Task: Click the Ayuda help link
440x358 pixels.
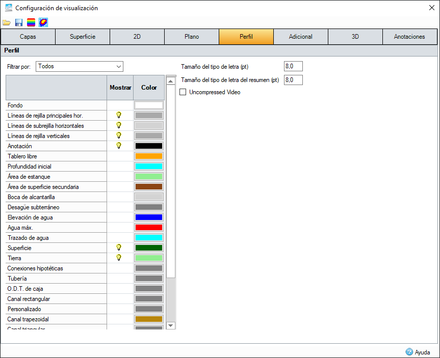Action: pos(422,352)
